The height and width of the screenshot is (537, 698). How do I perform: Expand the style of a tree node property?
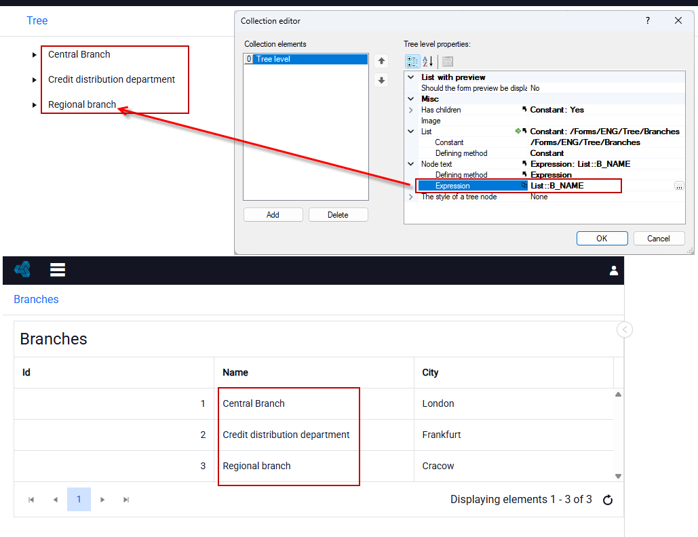[411, 197]
